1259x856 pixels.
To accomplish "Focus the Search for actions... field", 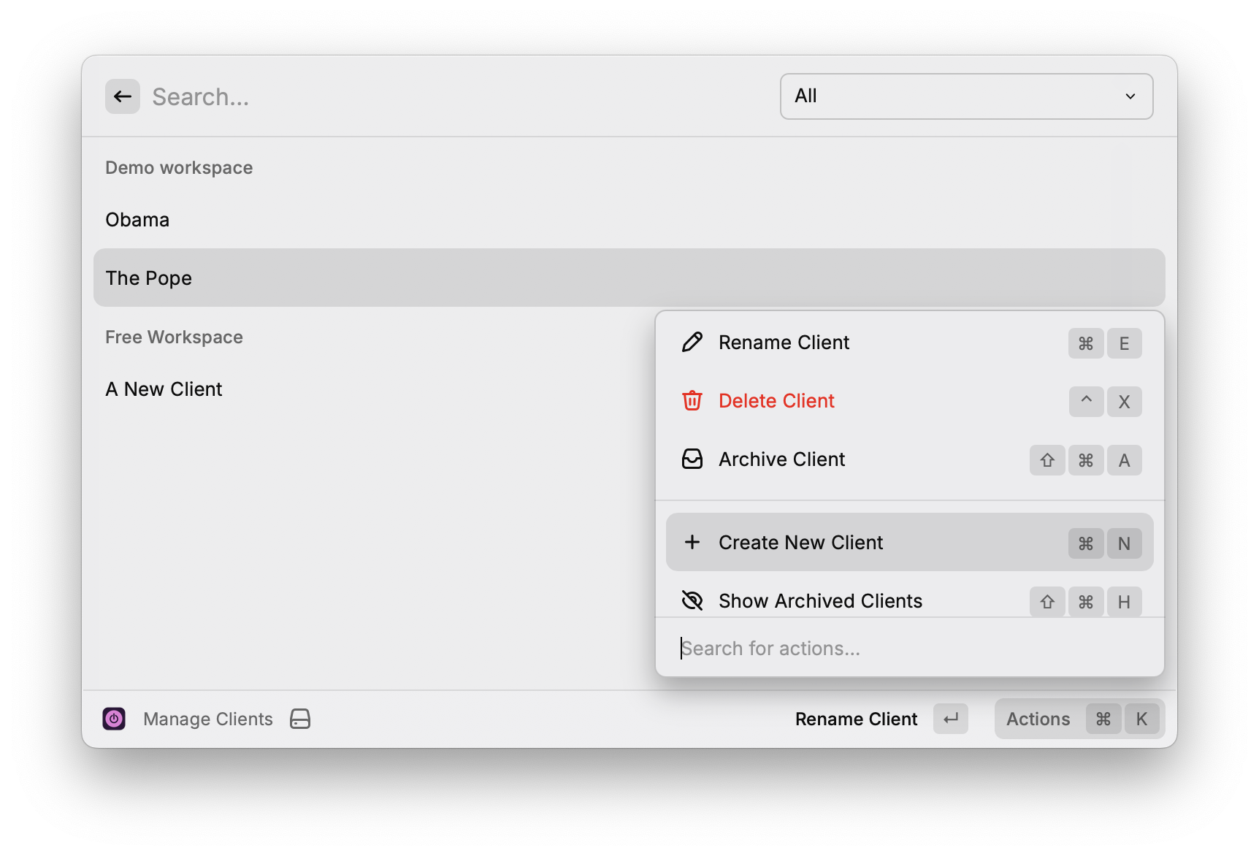I will click(910, 648).
